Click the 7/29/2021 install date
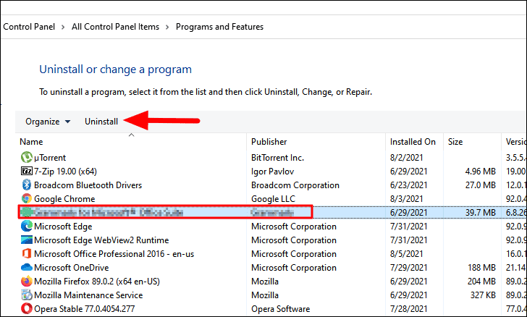Screen dimensions: 527x317 tap(408, 268)
